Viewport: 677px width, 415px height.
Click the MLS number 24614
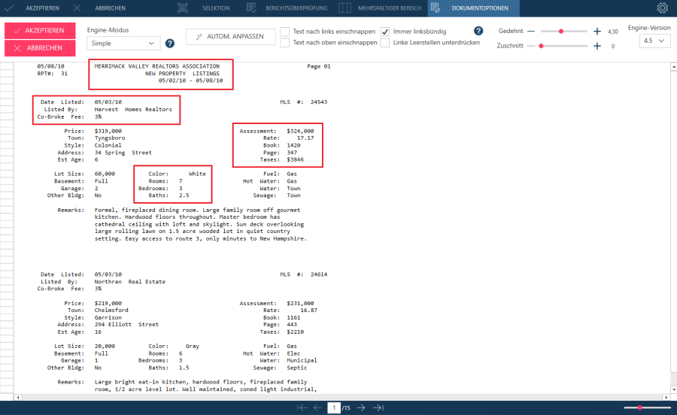click(319, 274)
